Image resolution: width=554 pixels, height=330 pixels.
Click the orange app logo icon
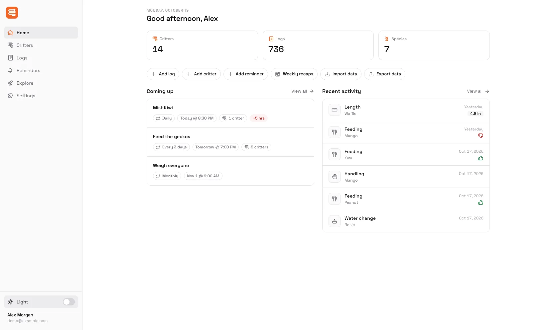pos(12,13)
